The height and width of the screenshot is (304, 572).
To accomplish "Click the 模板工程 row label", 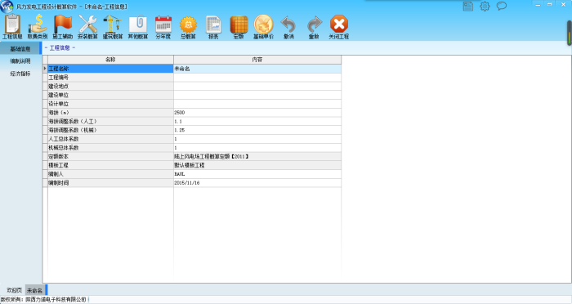I will [x=110, y=165].
